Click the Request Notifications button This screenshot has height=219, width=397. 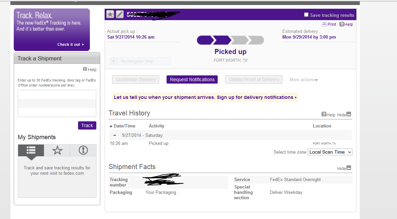tap(192, 79)
